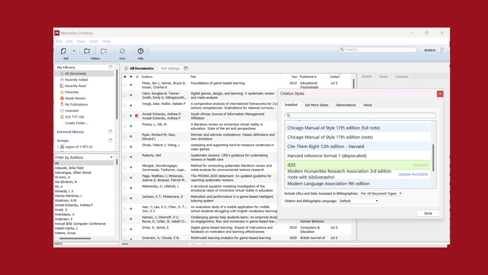Open the SLR TVT GBL folder
This screenshot has height=275, width=488.
[74, 117]
